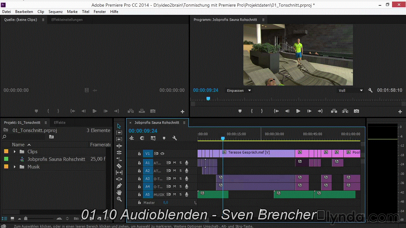Click Mark Out brace in Program monitor
Image resolution: width=406 pixels, height=228 pixels.
262,111
